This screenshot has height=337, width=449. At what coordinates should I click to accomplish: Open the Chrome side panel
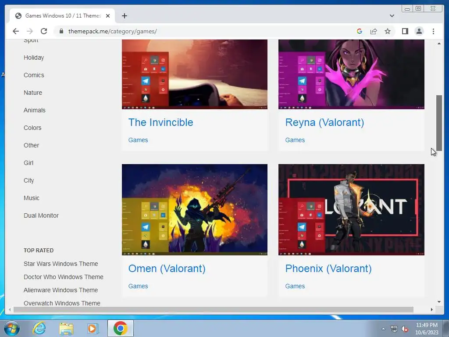(405, 31)
